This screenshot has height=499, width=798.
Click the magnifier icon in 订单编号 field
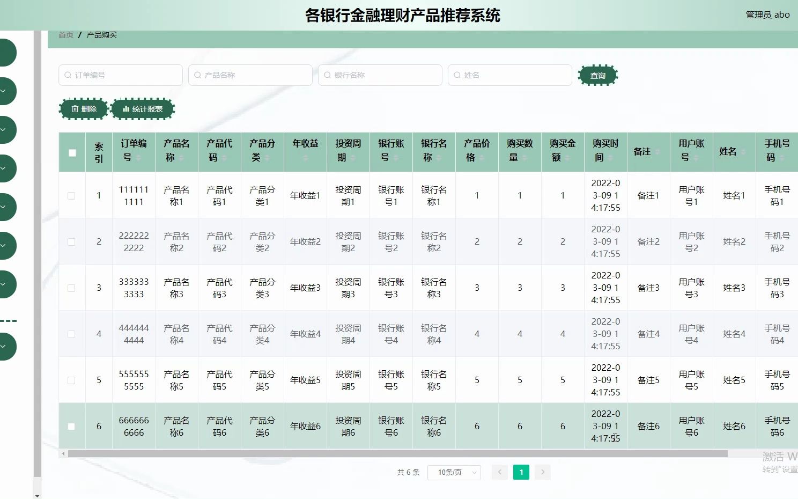[68, 75]
